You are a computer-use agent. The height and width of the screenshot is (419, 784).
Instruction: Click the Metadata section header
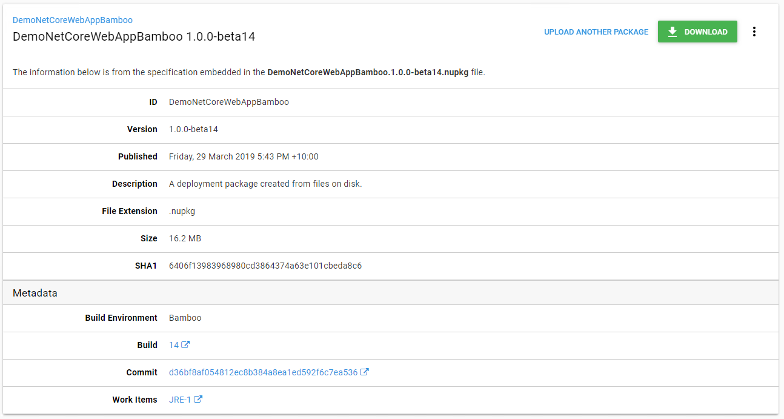tap(35, 293)
